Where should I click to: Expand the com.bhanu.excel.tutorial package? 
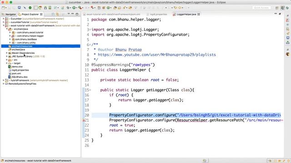pyautogui.click(x=10, y=32)
